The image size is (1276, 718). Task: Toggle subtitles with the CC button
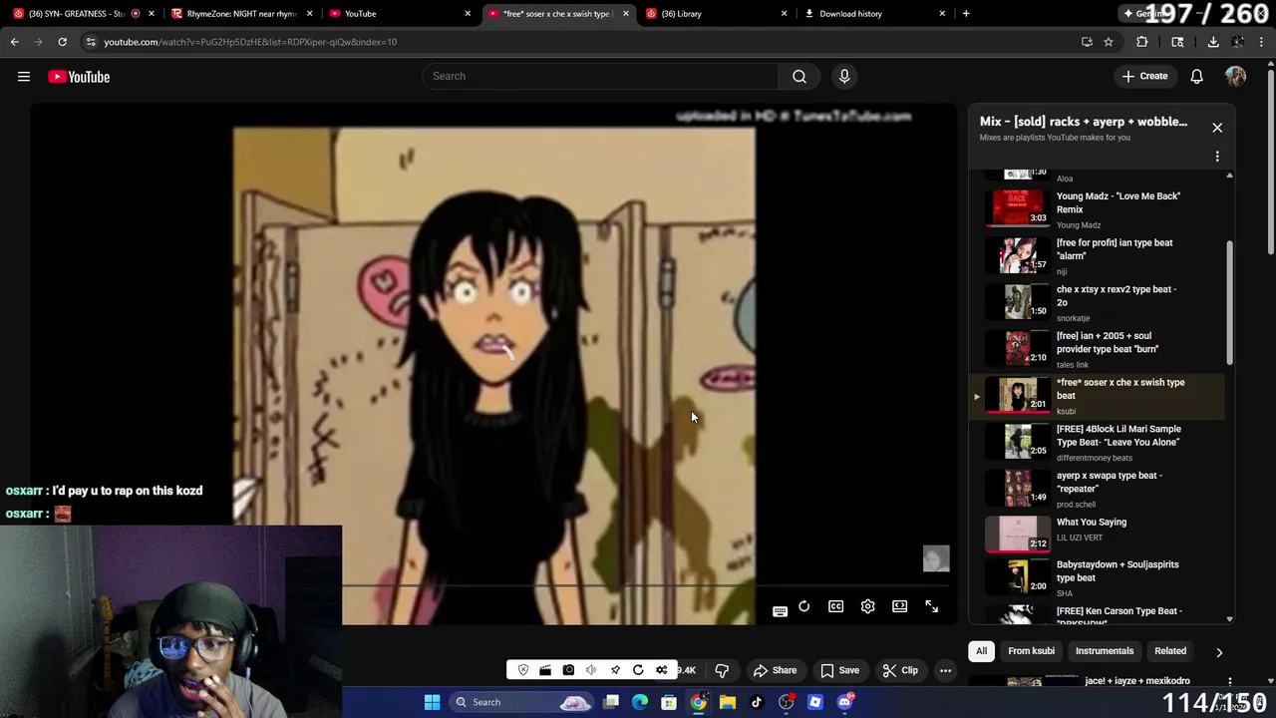[x=835, y=606]
